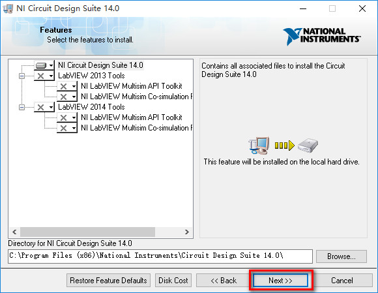Select NI Circuit Design Suite 14.0 tree item
The width and height of the screenshot is (378, 293).
100,65
